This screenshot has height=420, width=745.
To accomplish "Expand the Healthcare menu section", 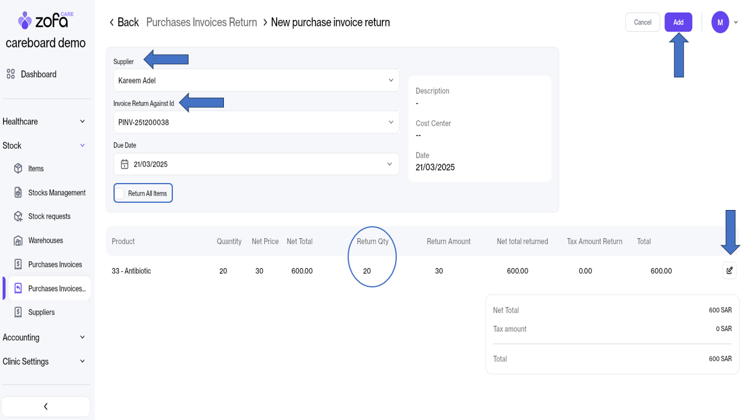I will tap(44, 122).
